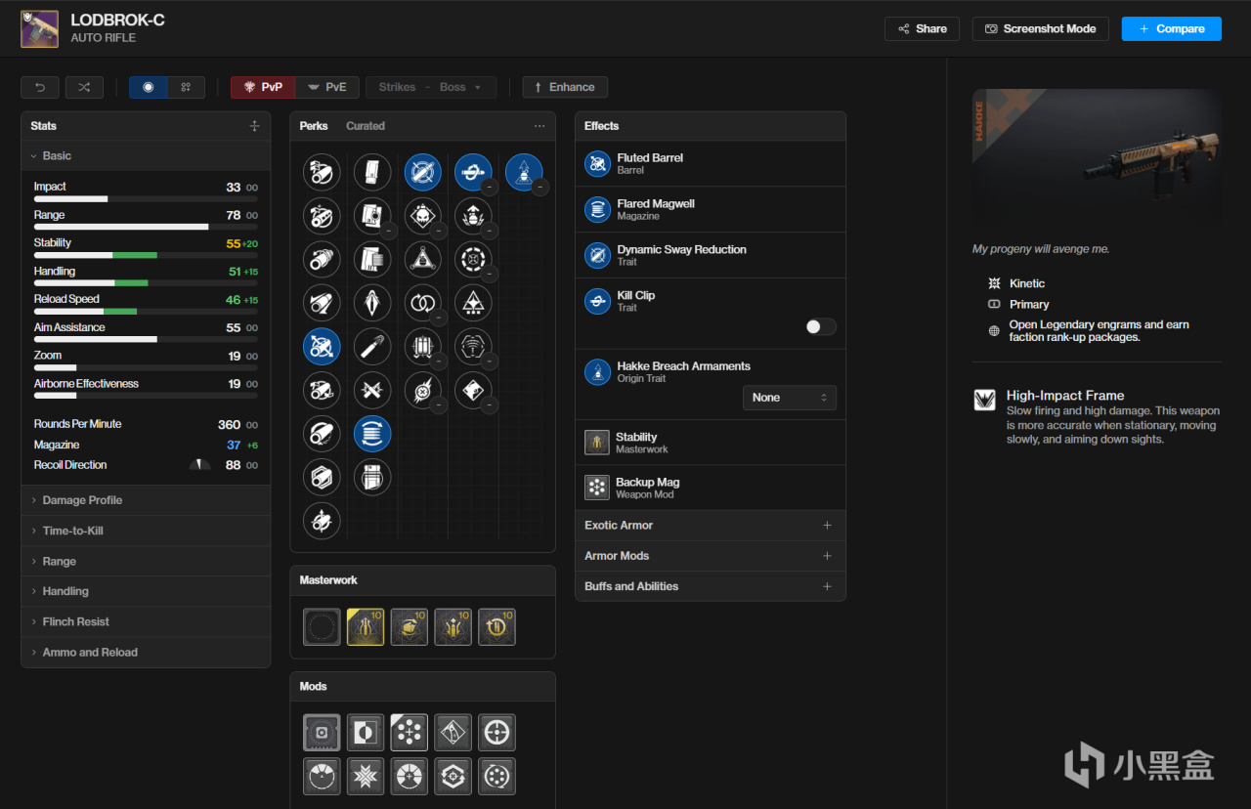Click the randomize shuffle icon
This screenshot has height=809, width=1251.
point(84,87)
